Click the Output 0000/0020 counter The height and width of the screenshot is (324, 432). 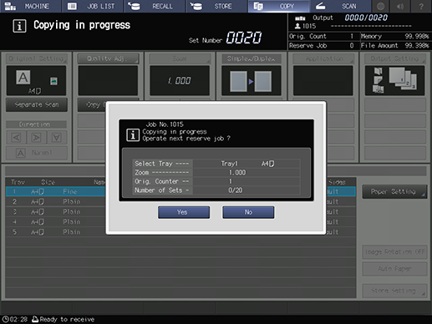pyautogui.click(x=366, y=18)
